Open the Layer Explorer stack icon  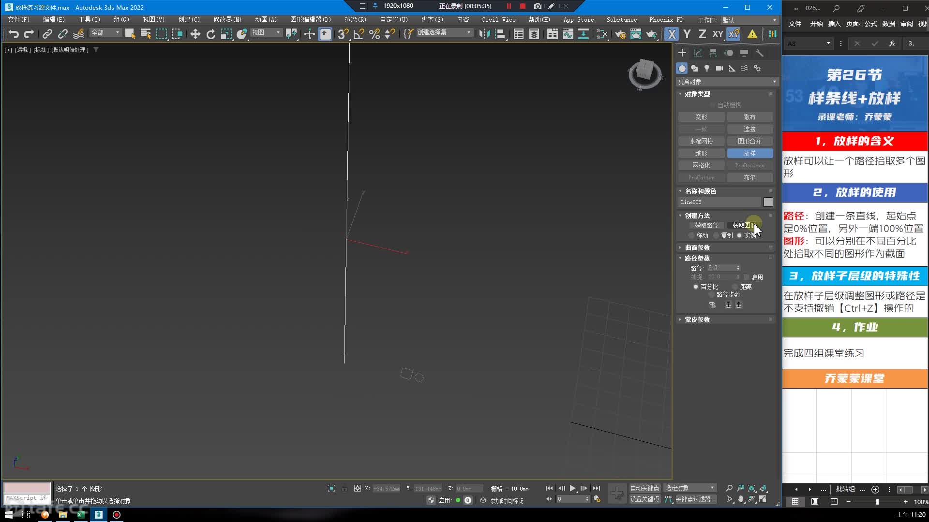tap(534, 34)
